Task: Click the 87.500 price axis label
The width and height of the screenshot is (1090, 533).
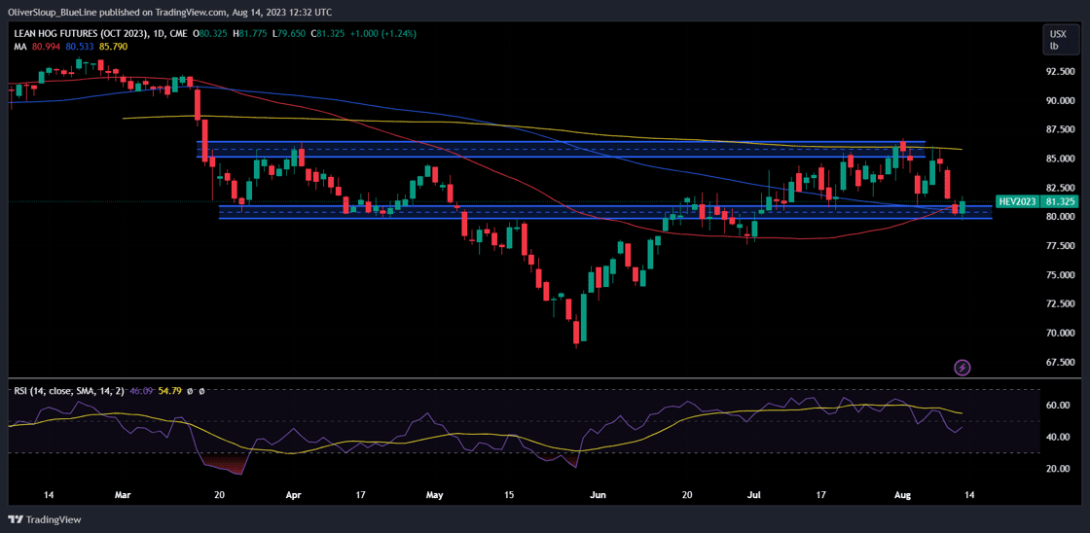Action: (1062, 130)
